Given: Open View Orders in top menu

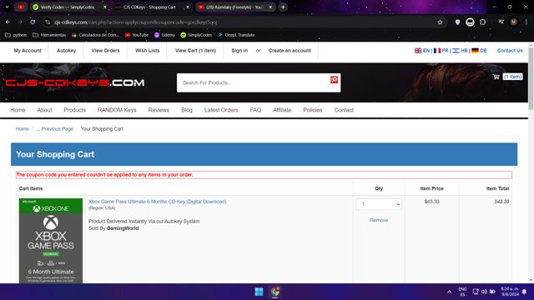Looking at the screenshot, I should point(106,50).
